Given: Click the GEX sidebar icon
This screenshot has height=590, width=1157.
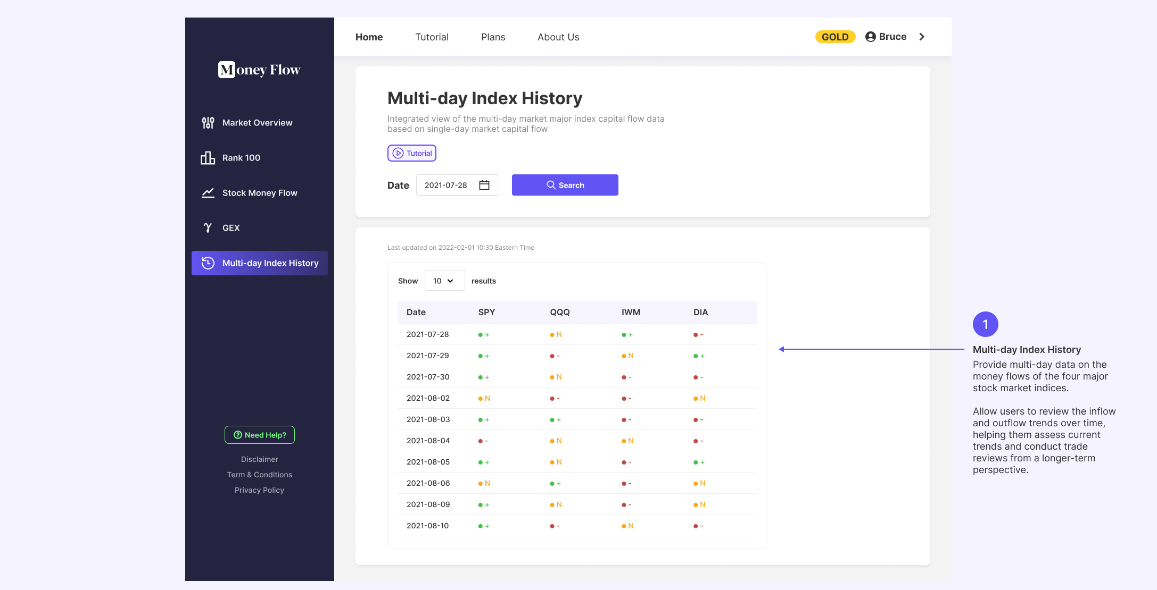Looking at the screenshot, I should click(x=208, y=227).
